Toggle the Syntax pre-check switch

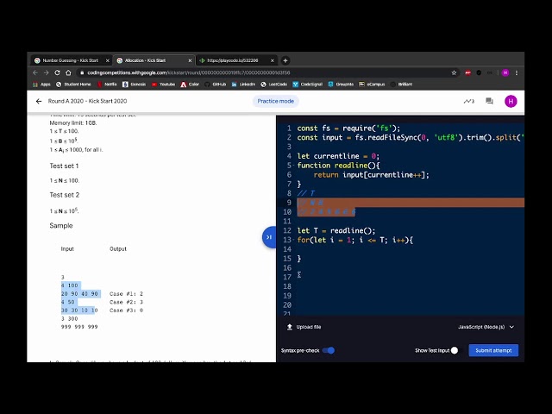tap(329, 350)
